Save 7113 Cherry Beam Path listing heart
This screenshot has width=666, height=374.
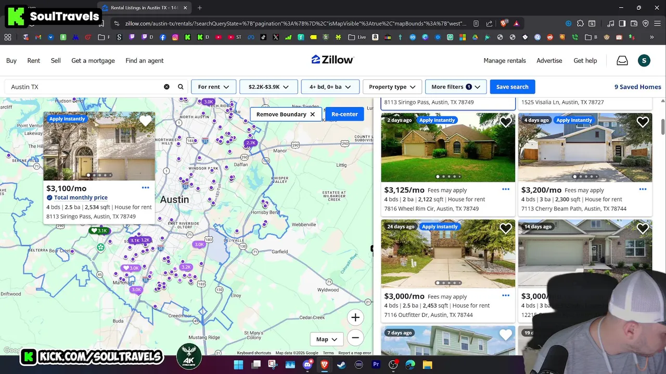click(643, 122)
